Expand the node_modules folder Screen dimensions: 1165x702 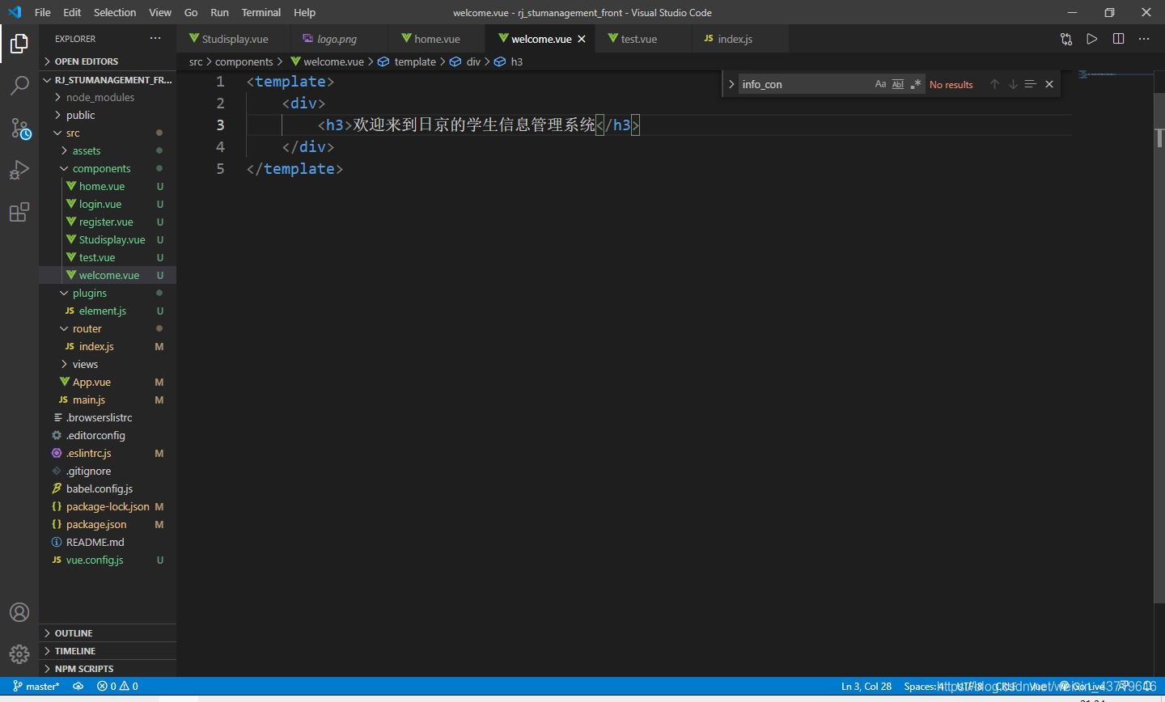coord(108,97)
